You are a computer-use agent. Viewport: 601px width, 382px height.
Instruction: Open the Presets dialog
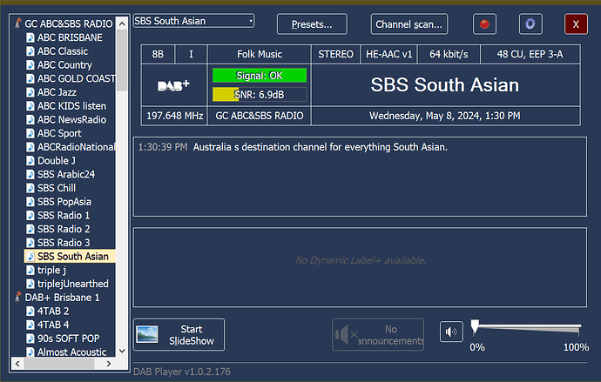point(317,24)
